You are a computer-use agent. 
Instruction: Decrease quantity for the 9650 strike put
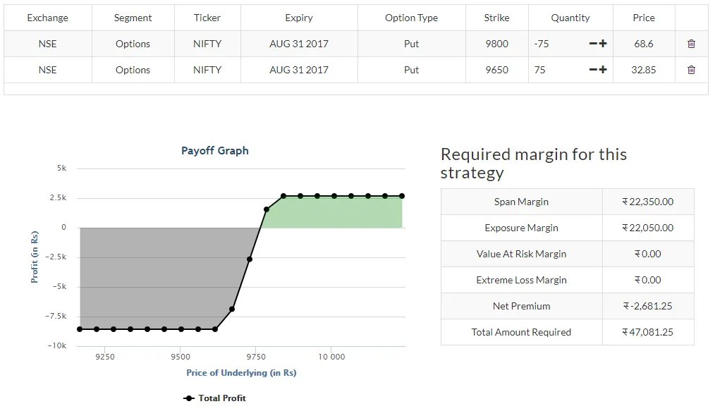[594, 70]
